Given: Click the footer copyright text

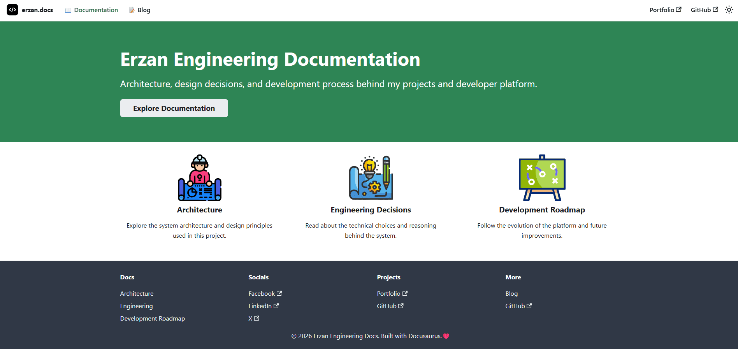Looking at the screenshot, I should coord(366,336).
